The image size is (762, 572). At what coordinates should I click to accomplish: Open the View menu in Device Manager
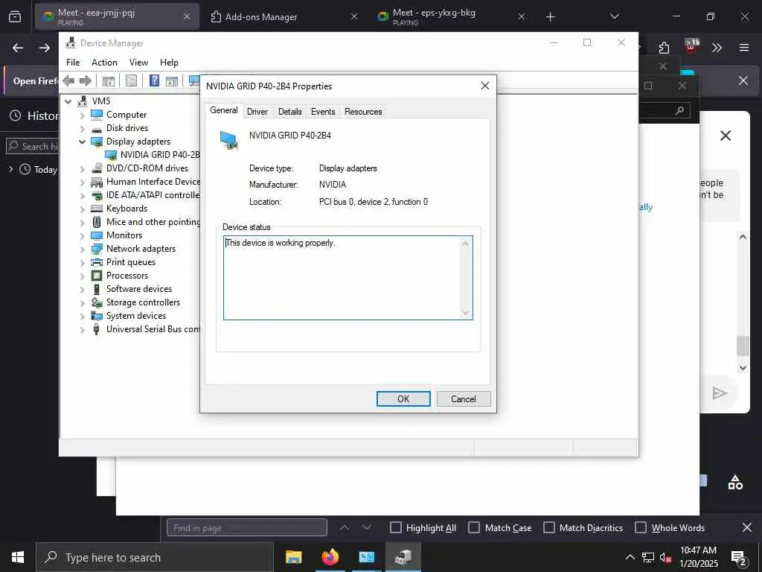(x=138, y=63)
